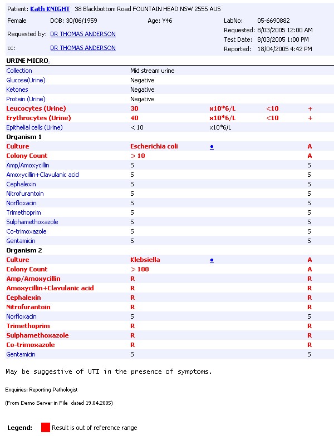Click the Ketones test name

(x=17, y=90)
